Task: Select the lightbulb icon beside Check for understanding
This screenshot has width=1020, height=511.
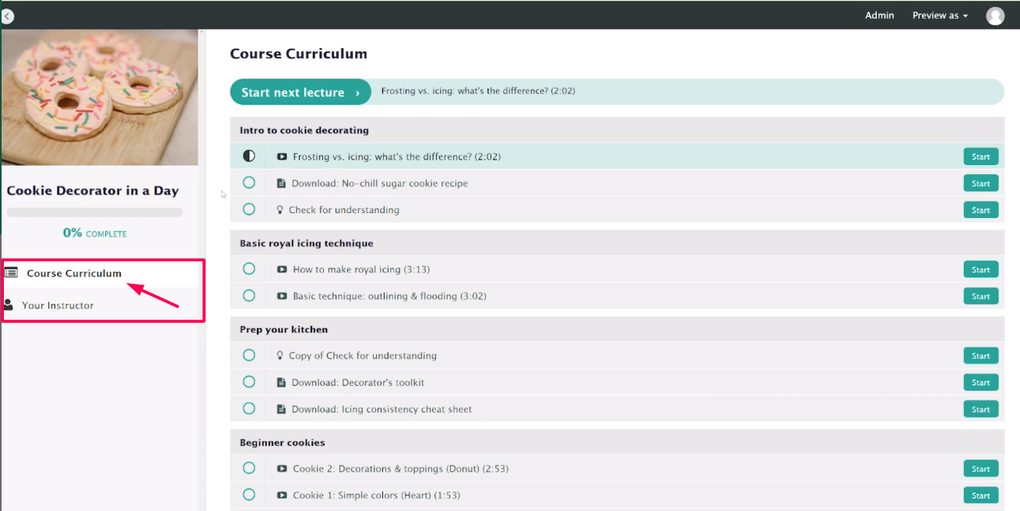Action: click(280, 209)
